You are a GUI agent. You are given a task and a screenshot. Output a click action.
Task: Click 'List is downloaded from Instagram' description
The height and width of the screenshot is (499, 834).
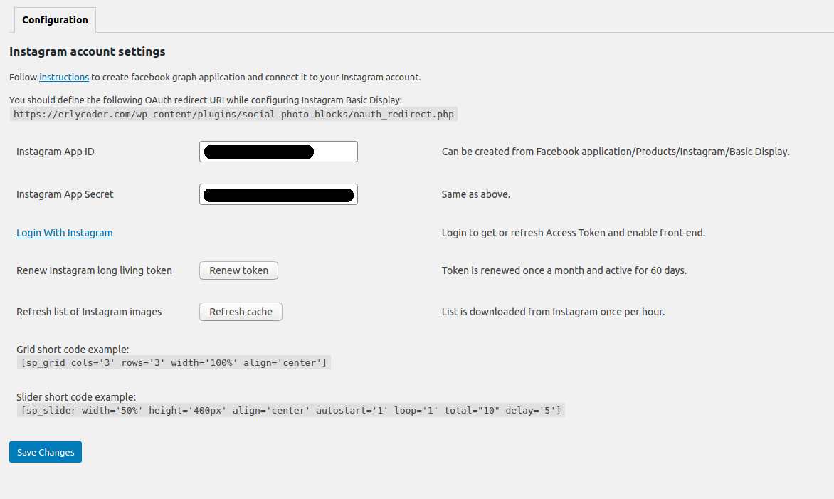(x=553, y=312)
